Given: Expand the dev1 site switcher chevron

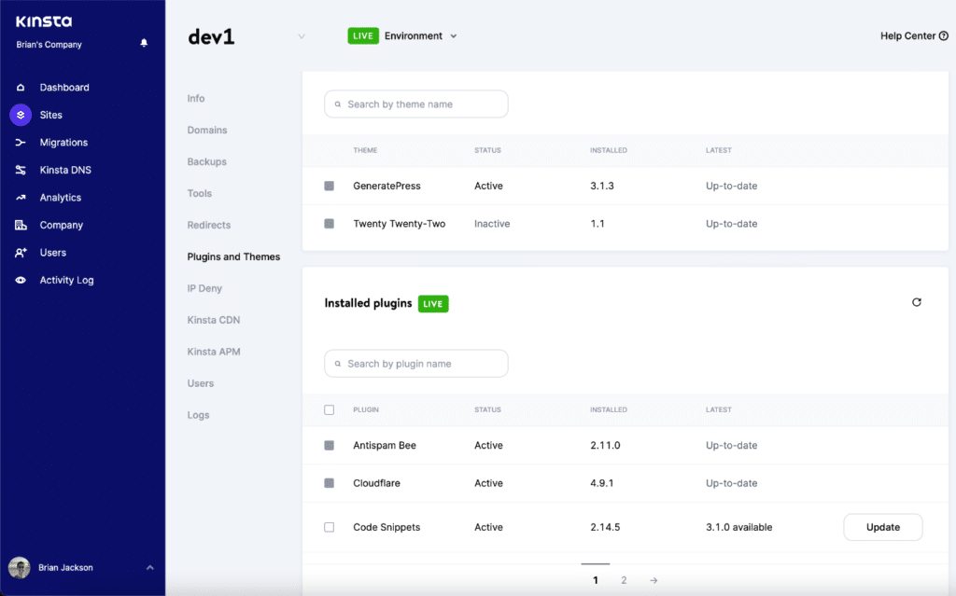Looking at the screenshot, I should pos(302,36).
